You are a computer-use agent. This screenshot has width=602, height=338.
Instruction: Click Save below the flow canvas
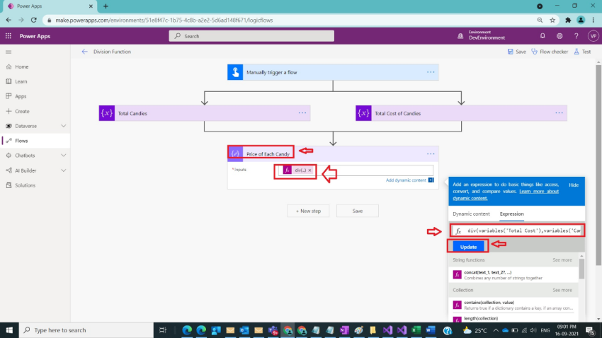click(x=358, y=211)
